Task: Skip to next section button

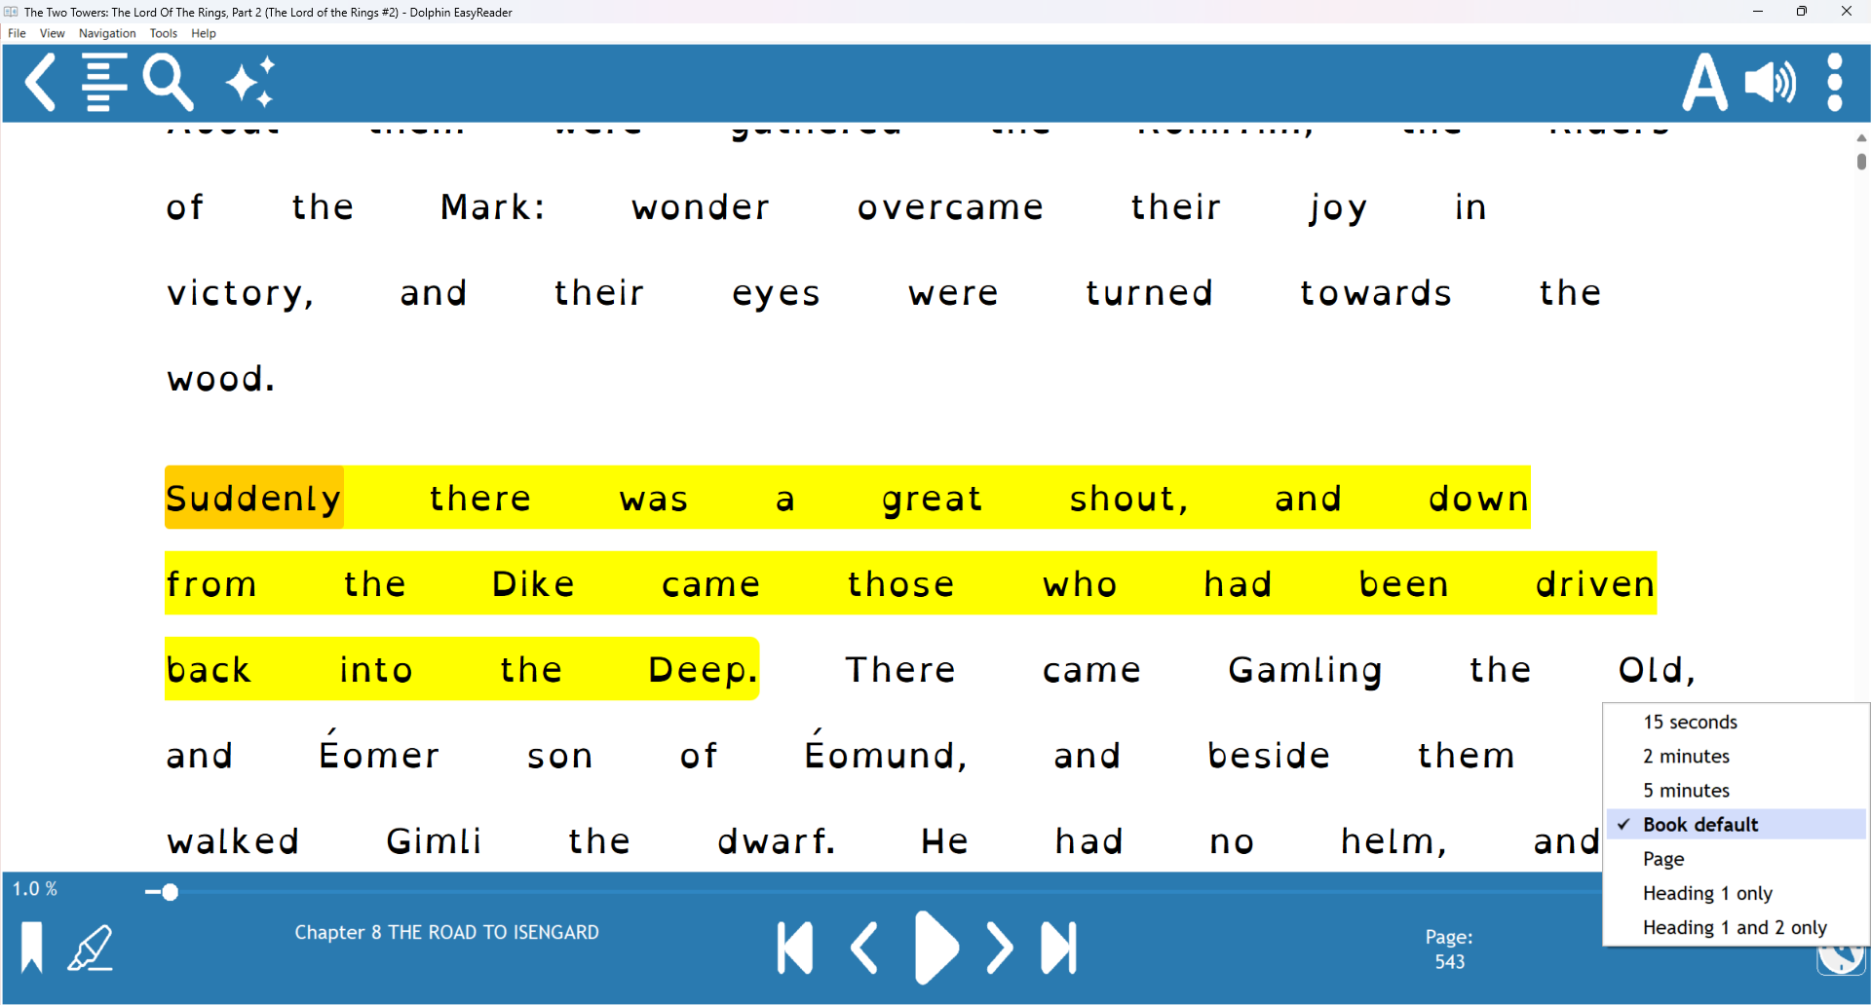Action: (1058, 948)
